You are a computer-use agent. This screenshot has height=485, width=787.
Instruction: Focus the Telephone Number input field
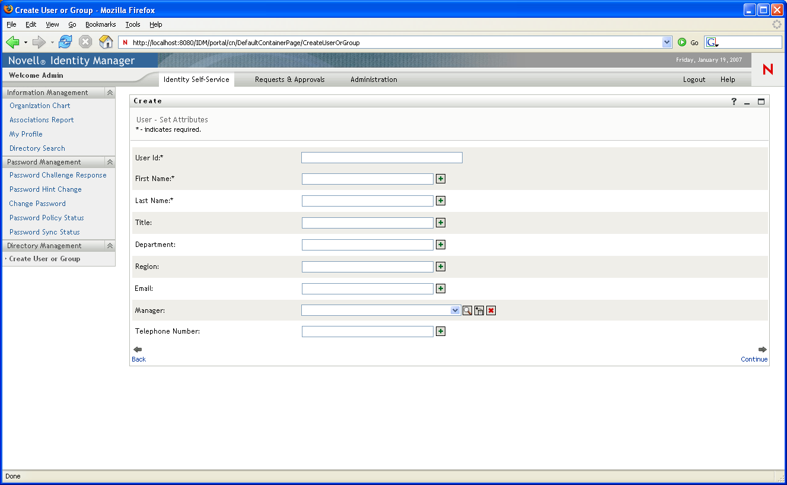pyautogui.click(x=368, y=331)
